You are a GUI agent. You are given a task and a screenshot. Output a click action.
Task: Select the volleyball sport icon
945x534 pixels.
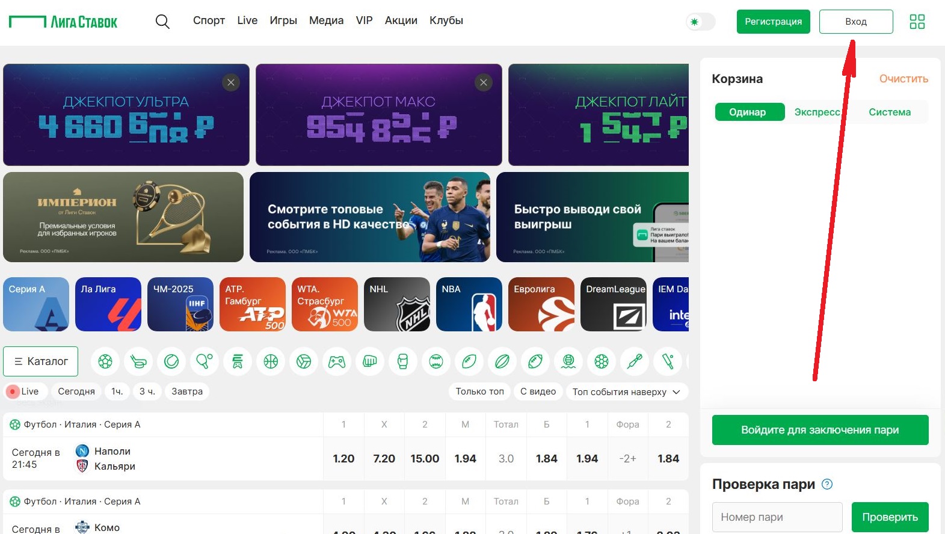(304, 361)
